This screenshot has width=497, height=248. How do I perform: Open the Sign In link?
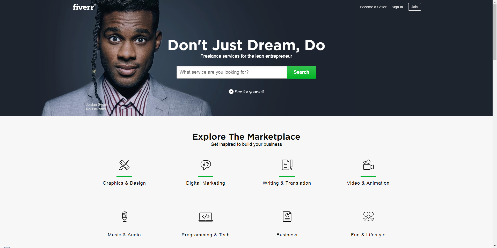397,7
